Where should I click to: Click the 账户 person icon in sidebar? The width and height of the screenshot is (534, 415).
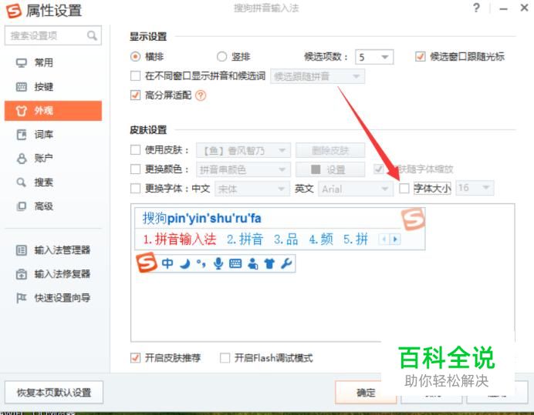pyautogui.click(x=22, y=159)
